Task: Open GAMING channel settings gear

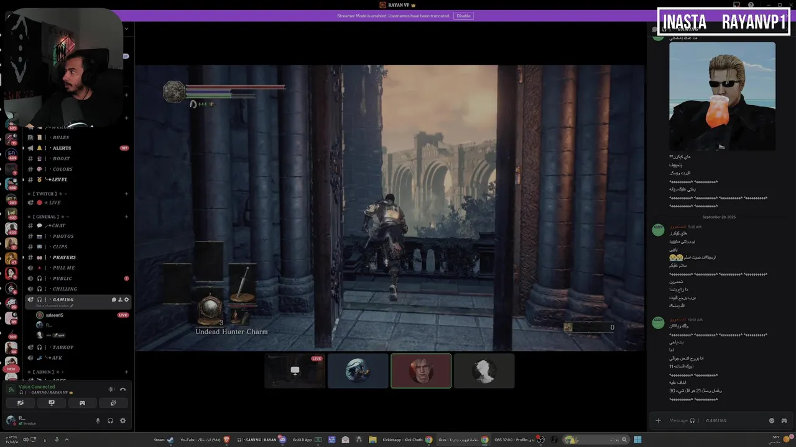Action: (x=126, y=300)
